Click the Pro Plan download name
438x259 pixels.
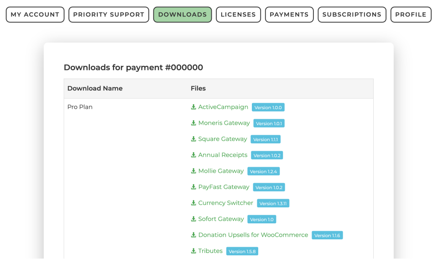(x=80, y=107)
